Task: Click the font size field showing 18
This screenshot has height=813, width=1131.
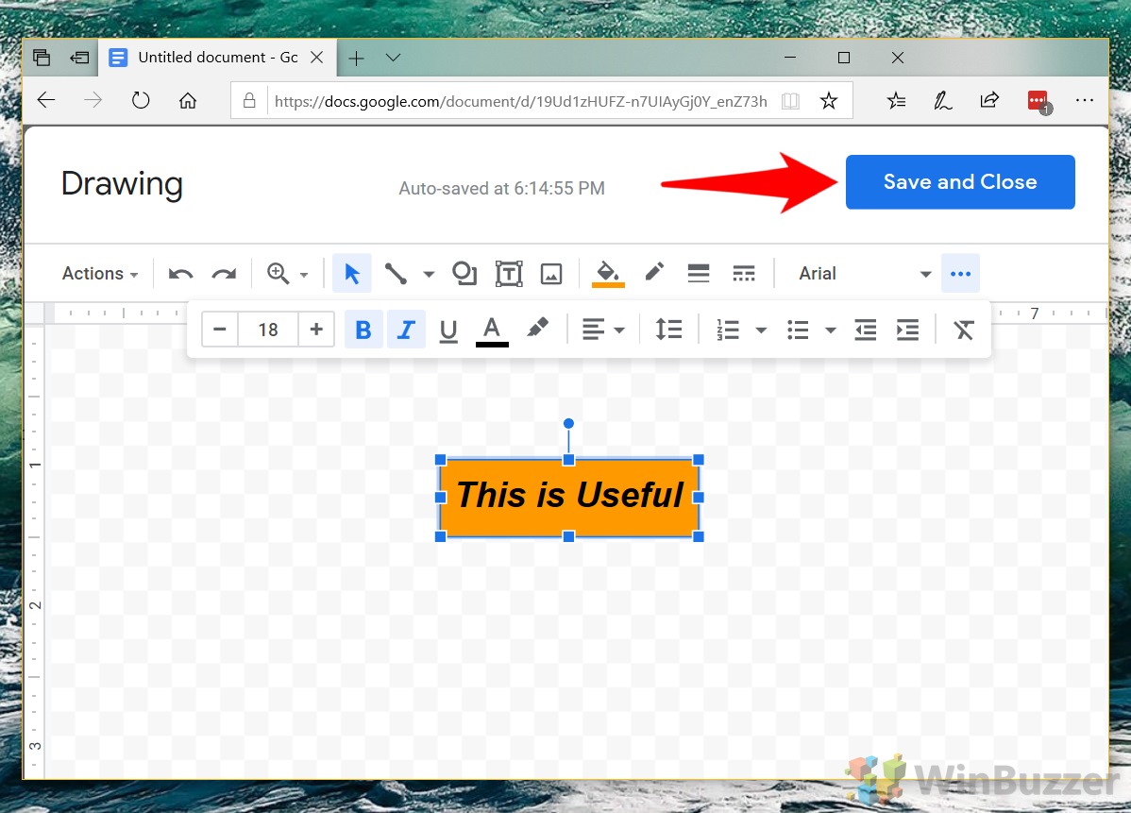Action: (x=268, y=330)
